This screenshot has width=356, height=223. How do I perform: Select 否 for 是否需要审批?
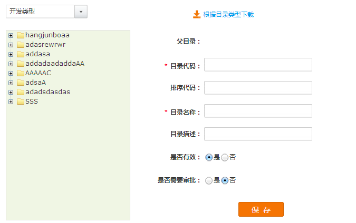coord(225,180)
